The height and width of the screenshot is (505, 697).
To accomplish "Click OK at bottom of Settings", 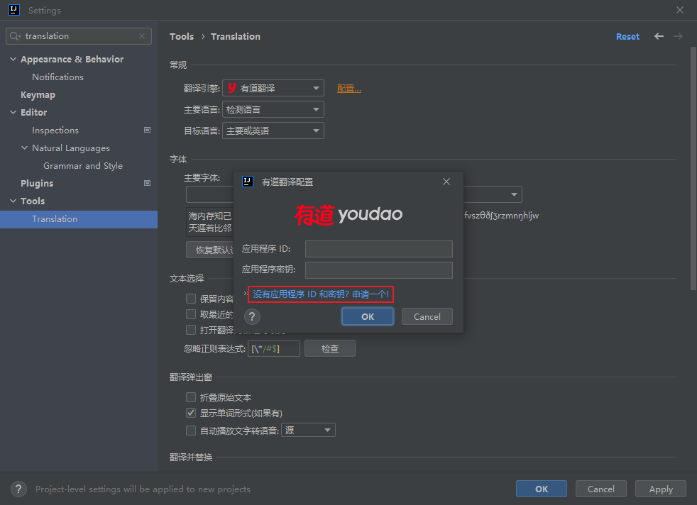I will [542, 489].
